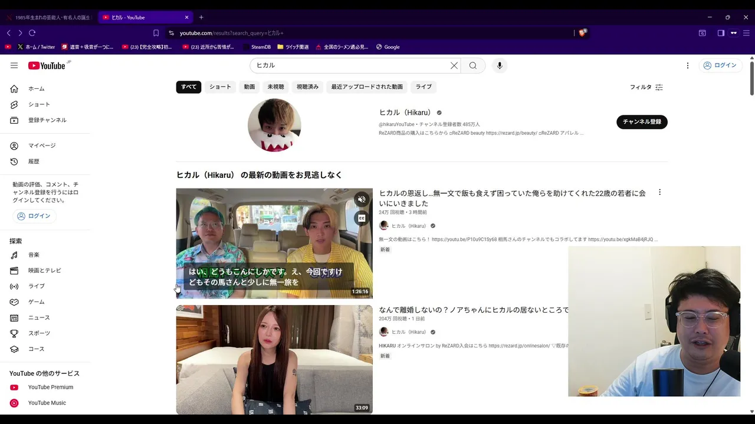Reload the page with refresh icon
This screenshot has width=755, height=424.
[x=32, y=33]
